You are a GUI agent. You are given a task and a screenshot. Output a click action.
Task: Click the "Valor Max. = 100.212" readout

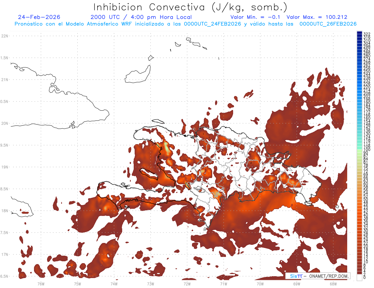[x=317, y=17]
